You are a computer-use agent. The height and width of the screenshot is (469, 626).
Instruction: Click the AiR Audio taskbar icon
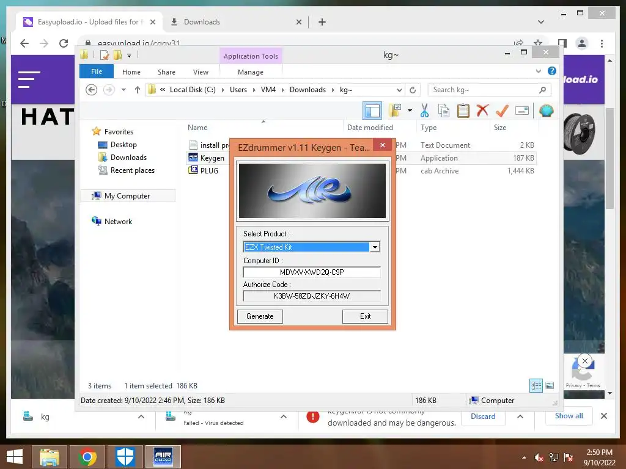[x=163, y=457]
